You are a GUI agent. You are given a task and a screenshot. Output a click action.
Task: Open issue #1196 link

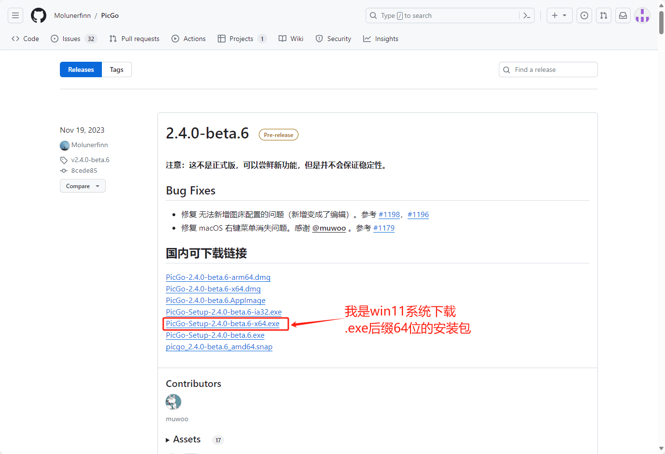pyautogui.click(x=418, y=214)
